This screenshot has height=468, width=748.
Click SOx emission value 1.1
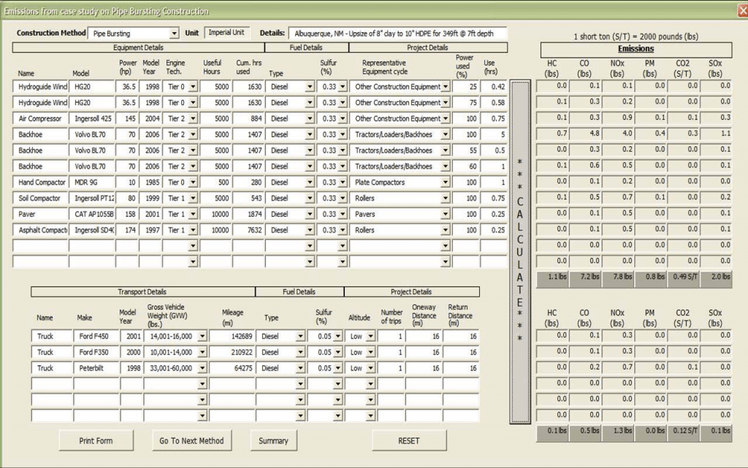point(716,134)
